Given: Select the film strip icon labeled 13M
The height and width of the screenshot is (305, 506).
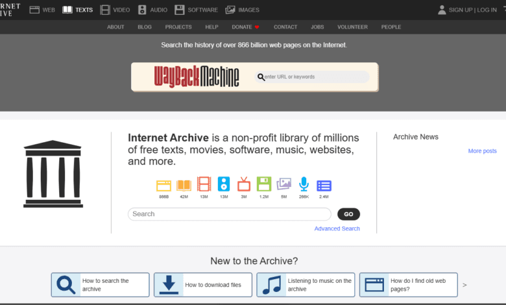Looking at the screenshot, I should click(x=204, y=184).
